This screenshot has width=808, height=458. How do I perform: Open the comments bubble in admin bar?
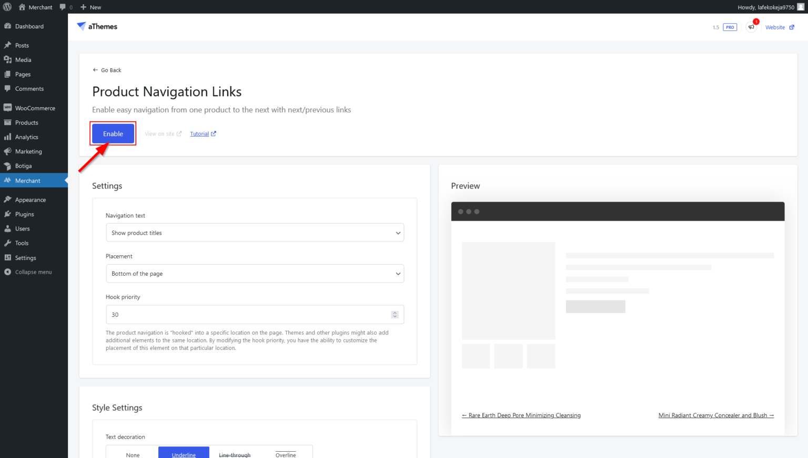pos(66,7)
